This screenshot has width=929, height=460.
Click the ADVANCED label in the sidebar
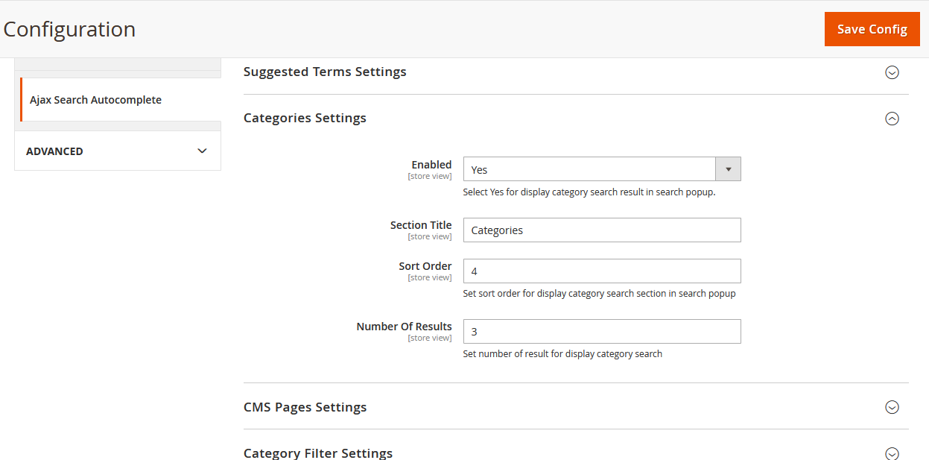(54, 151)
